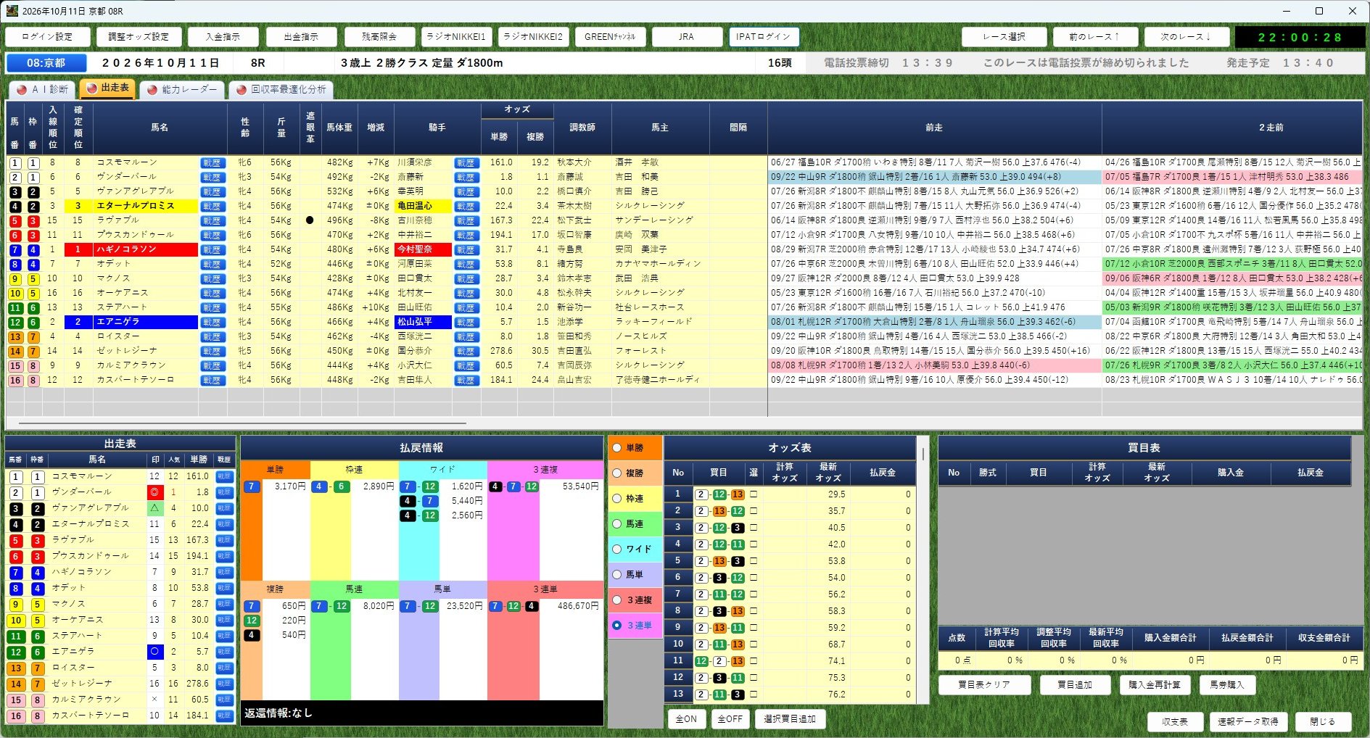Select the ワイド radio button
Screen dimensions: 1370x738
pyautogui.click(x=617, y=550)
